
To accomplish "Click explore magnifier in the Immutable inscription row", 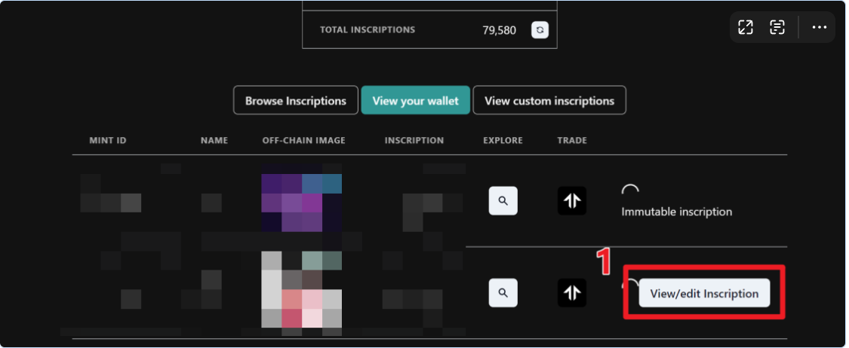I will pos(503,201).
